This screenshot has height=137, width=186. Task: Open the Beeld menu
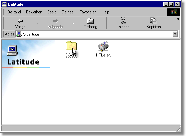(x=52, y=12)
